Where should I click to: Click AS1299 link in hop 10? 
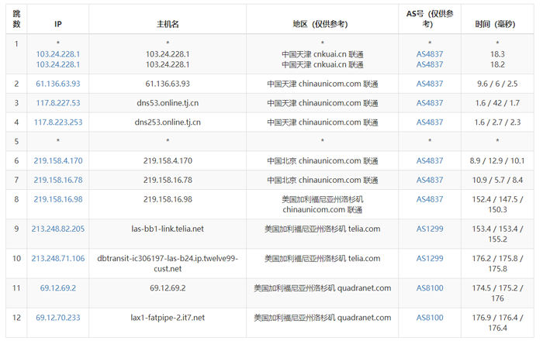click(430, 258)
